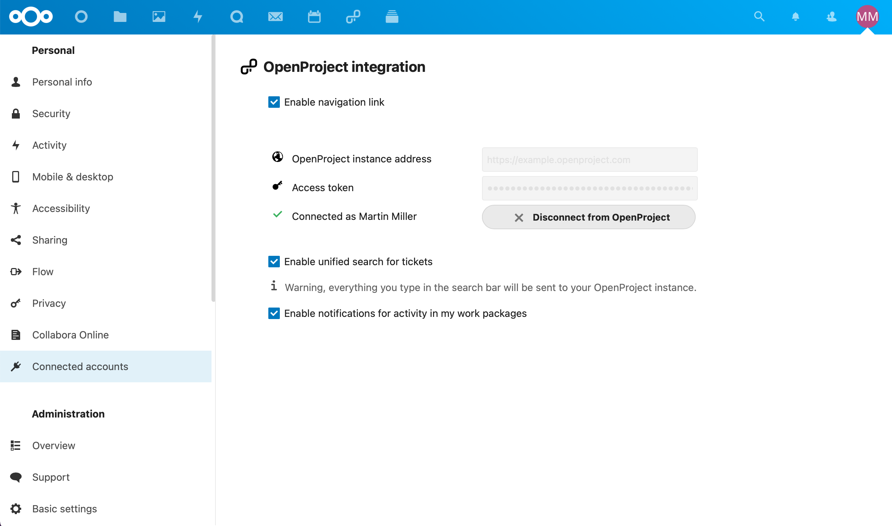Select the Collabora Online menu entry
Image resolution: width=892 pixels, height=526 pixels.
coord(71,334)
